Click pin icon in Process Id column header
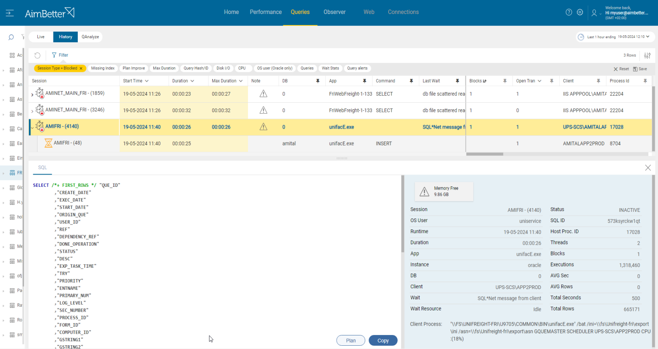658x349 pixels. [x=645, y=81]
